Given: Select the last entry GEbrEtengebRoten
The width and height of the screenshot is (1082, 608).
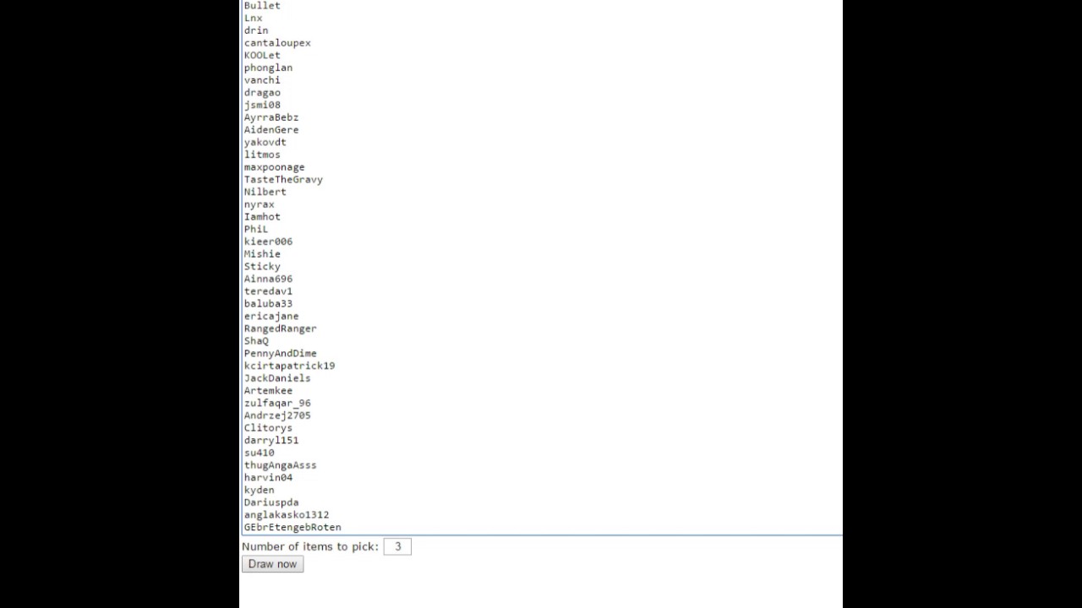Looking at the screenshot, I should point(292,527).
